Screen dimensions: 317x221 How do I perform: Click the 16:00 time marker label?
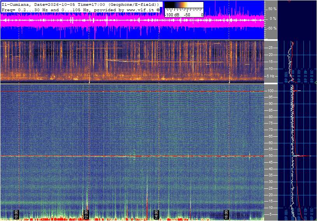[226, 214]
